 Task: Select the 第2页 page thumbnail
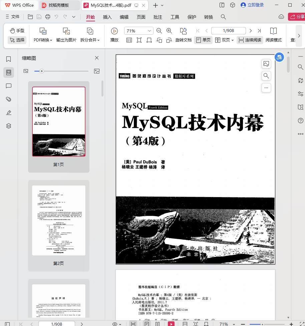[x=59, y=220]
